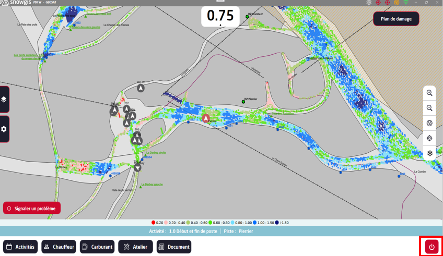Click the Carburant button
This screenshot has height=256, width=443.
(x=97, y=247)
